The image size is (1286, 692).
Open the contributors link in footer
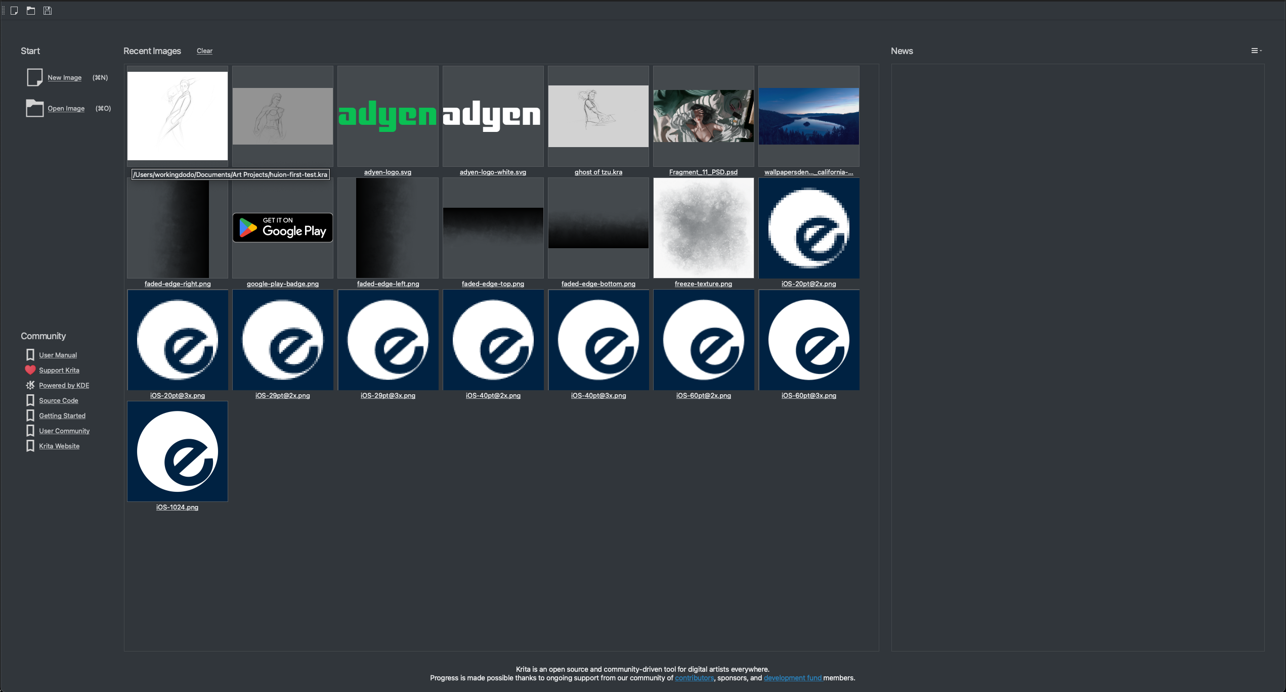coord(694,678)
